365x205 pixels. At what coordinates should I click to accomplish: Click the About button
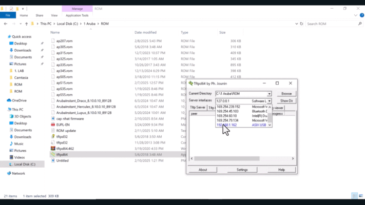pos(203,170)
